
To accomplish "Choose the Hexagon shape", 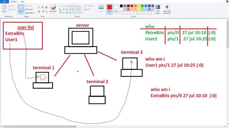I will point(70,9).
